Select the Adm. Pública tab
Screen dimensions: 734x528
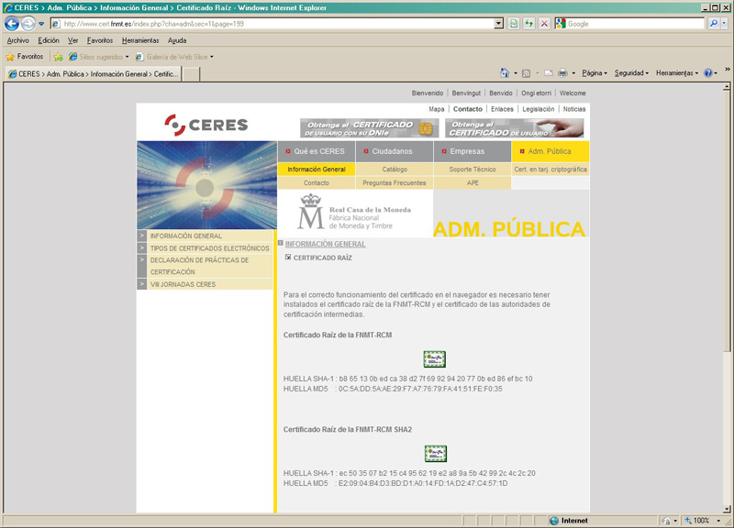(x=550, y=151)
